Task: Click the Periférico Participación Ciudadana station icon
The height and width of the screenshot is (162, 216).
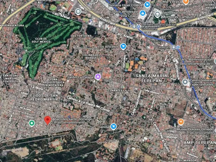Action: (136, 26)
